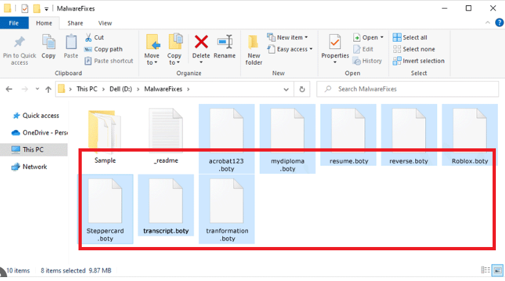Select Roblox.boty file
505x281 pixels.
tap(470, 135)
